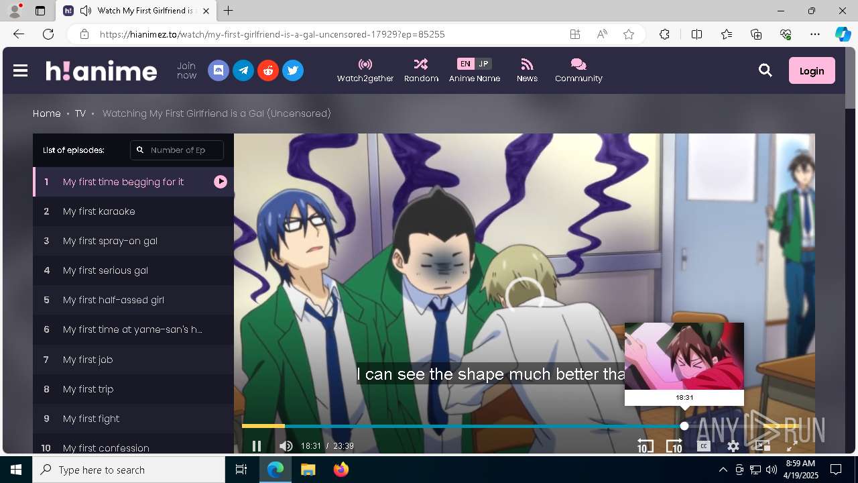The width and height of the screenshot is (858, 483).
Task: Enable picture-in-picture mode
Action: [x=763, y=446]
